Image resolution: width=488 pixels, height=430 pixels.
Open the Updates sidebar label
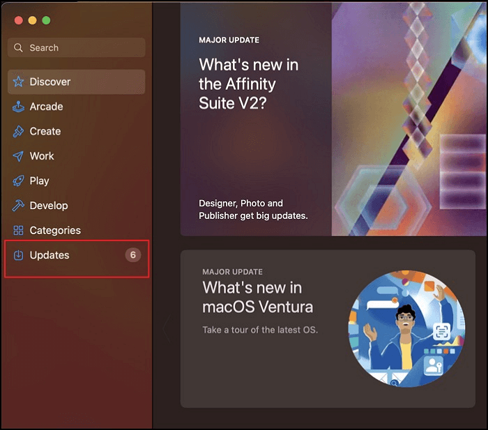pyautogui.click(x=49, y=255)
